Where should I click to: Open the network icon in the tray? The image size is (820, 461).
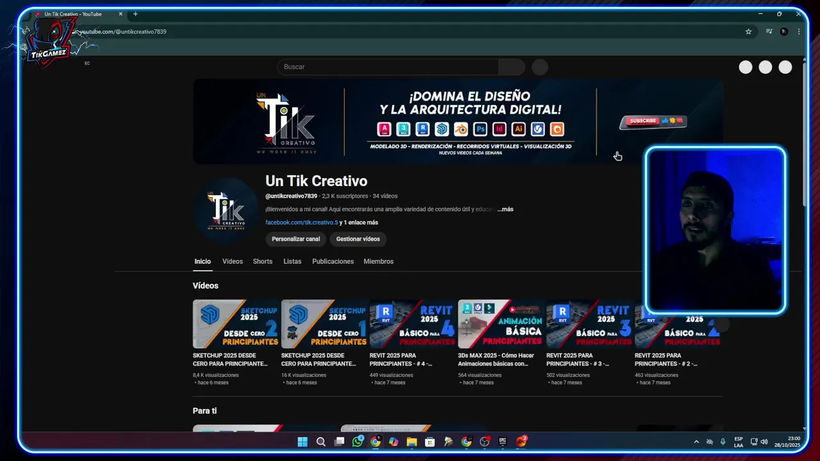[x=754, y=442]
